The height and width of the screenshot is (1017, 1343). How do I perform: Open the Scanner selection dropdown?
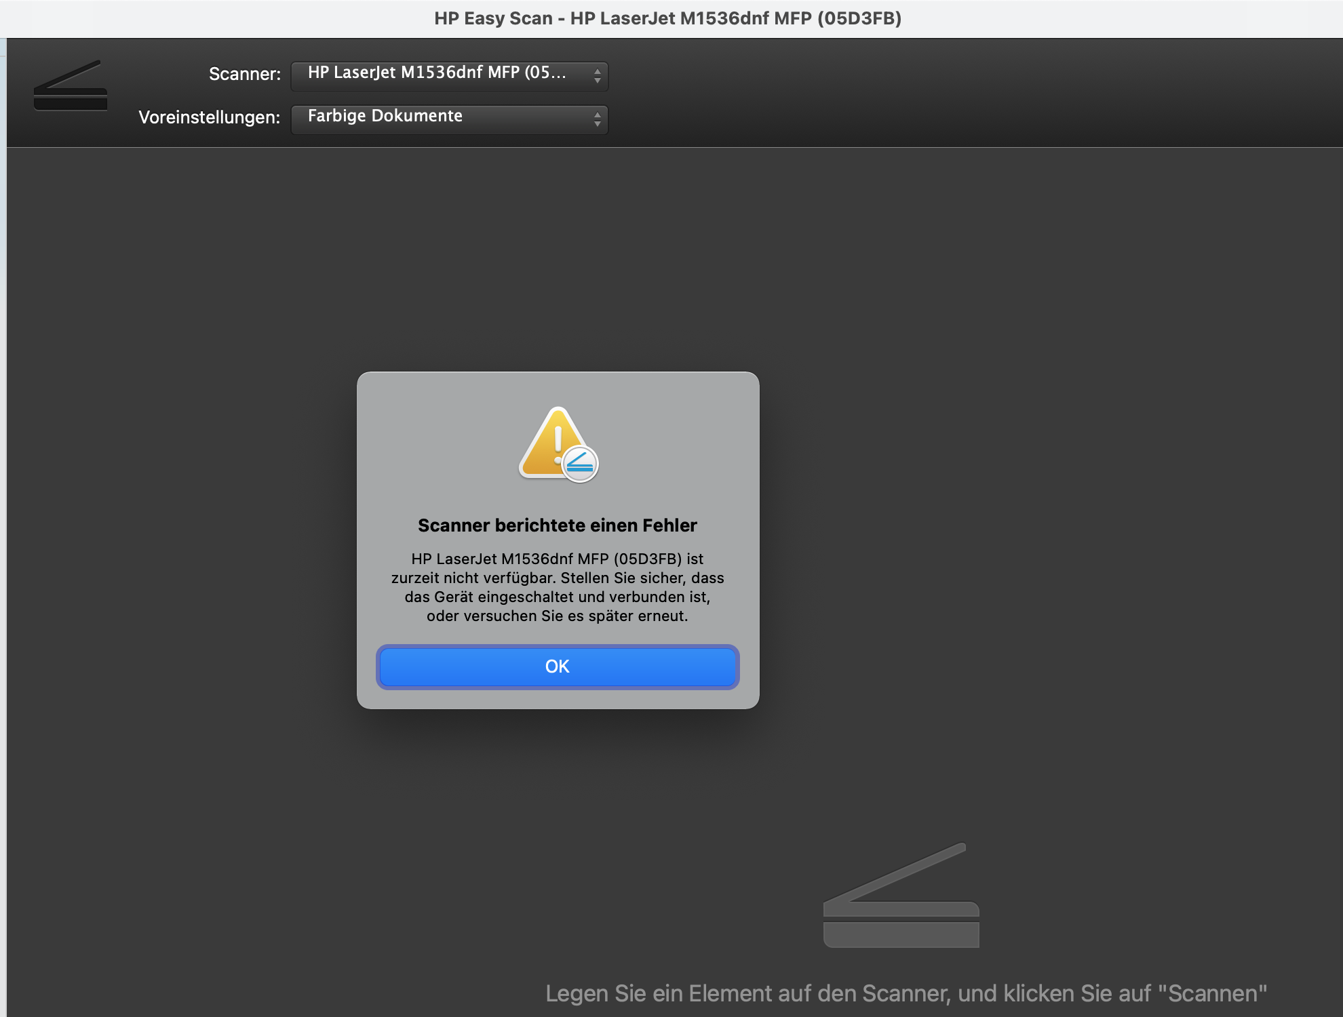tap(449, 77)
